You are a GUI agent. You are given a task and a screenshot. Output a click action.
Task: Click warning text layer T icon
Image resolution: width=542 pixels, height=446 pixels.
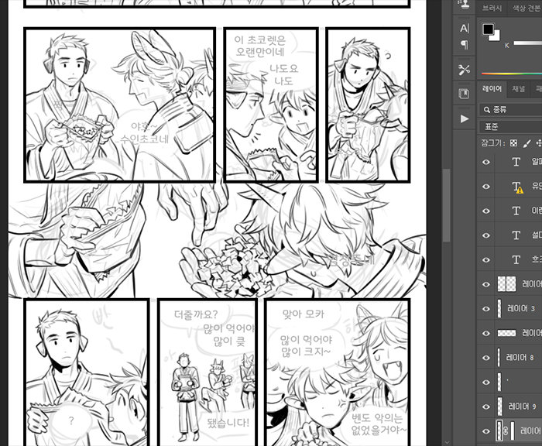click(516, 187)
